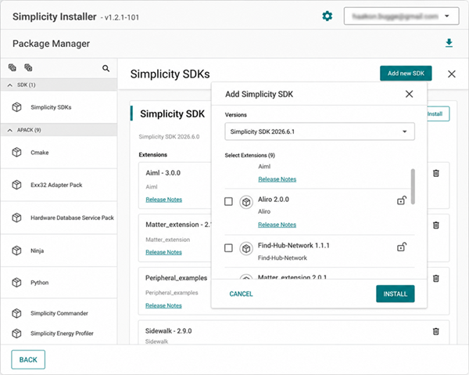Click the package icon beside Hardware Database Service Pack
Screen dimensions: 469x375
coord(16,218)
